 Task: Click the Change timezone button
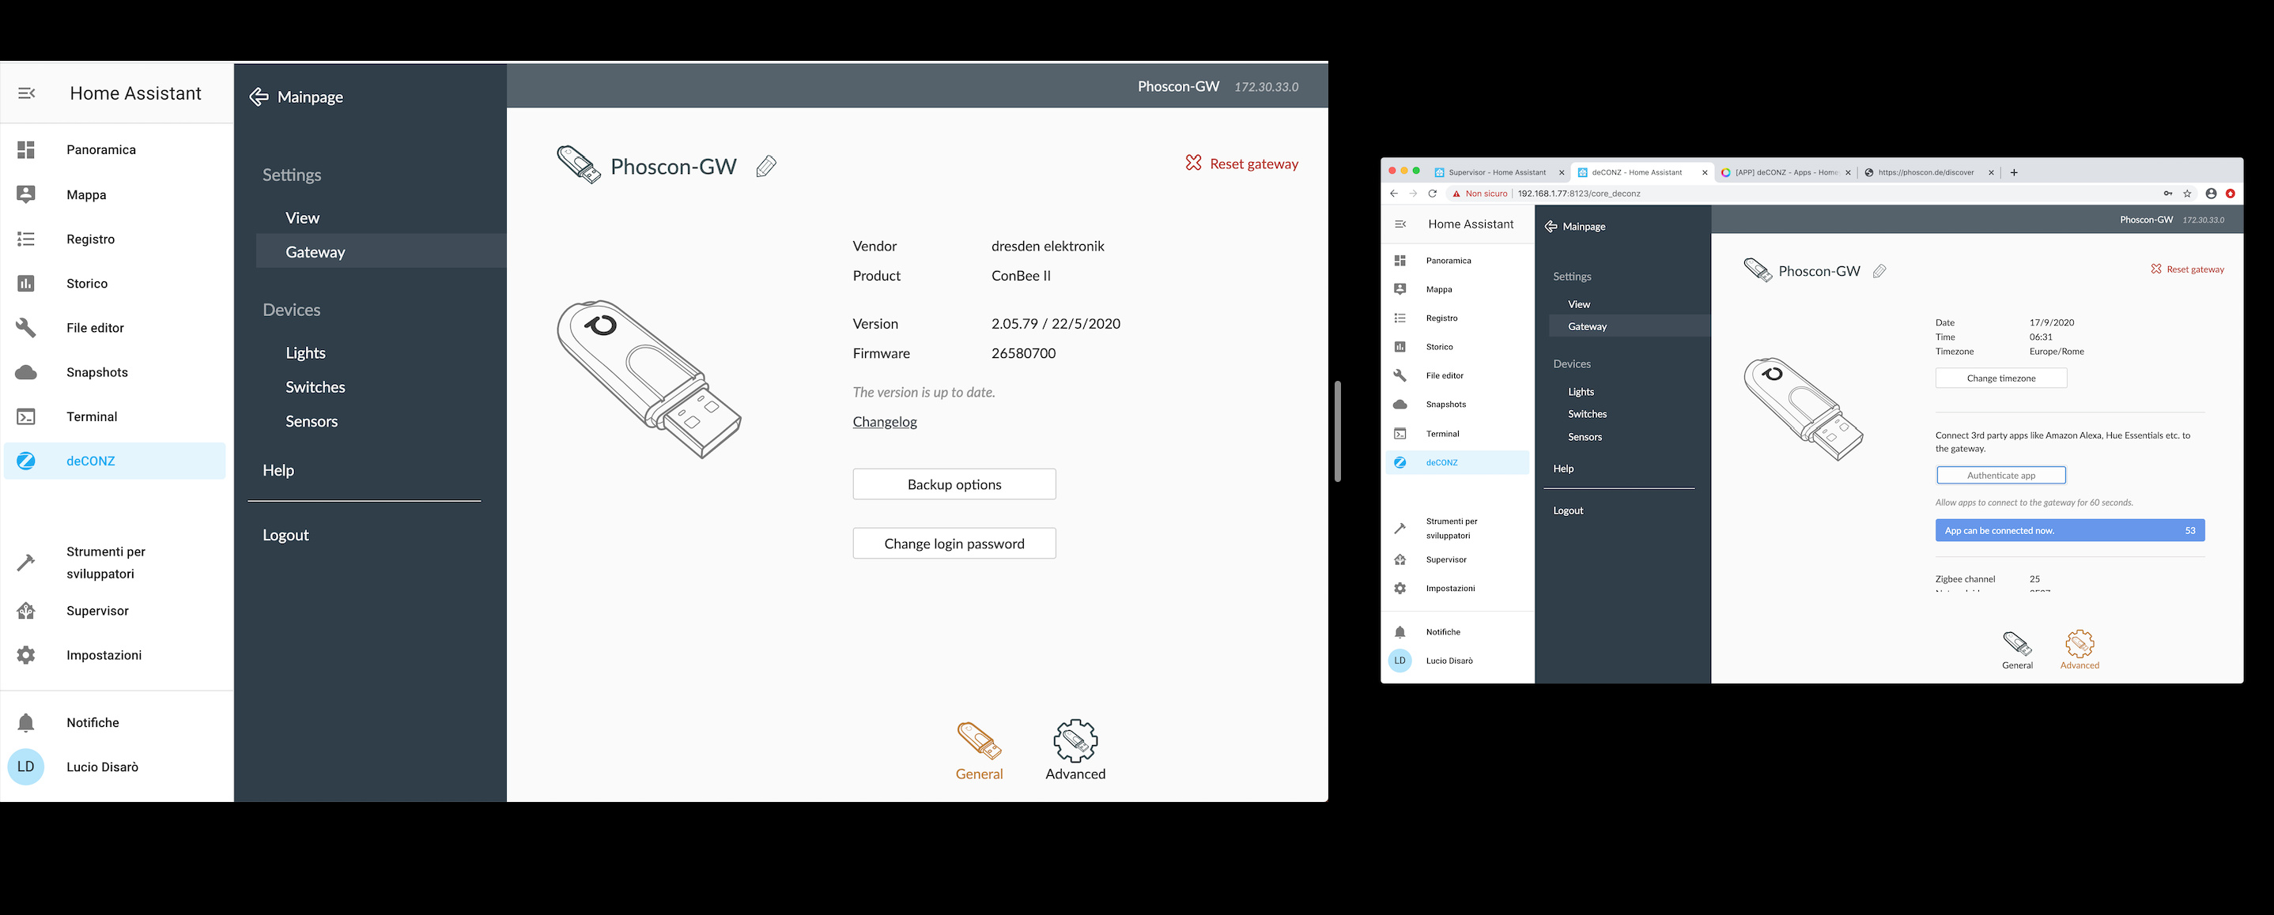point(2000,378)
